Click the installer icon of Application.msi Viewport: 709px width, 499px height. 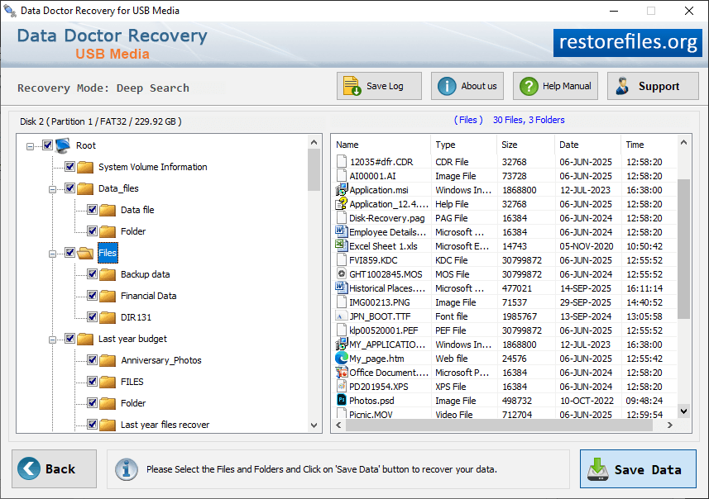tap(341, 190)
